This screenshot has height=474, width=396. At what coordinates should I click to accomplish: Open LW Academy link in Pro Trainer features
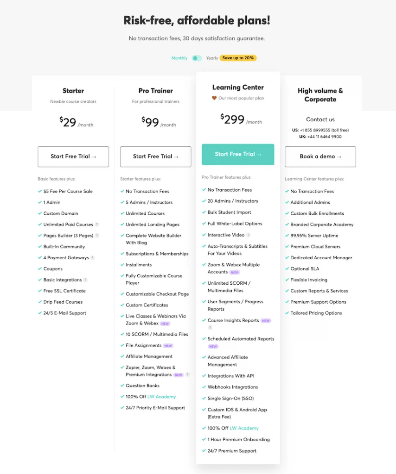[162, 397]
